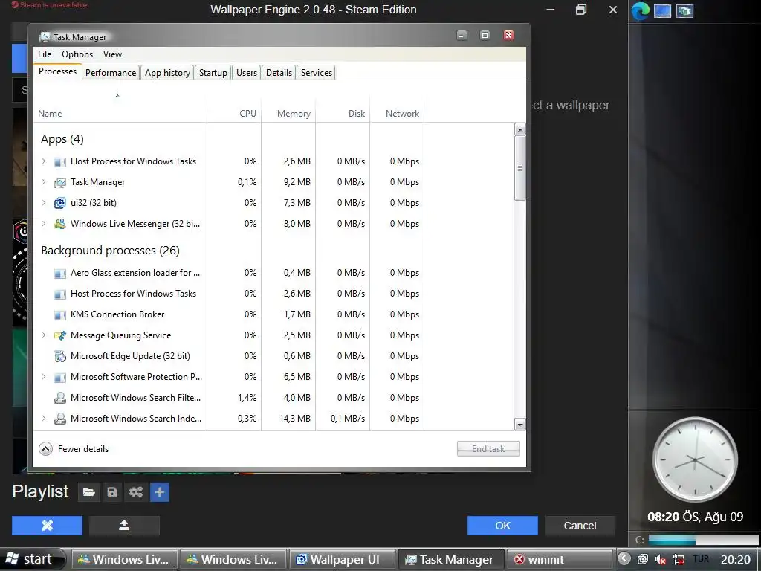The width and height of the screenshot is (761, 571).
Task: Click the muted volume tray icon
Action: pyautogui.click(x=661, y=559)
